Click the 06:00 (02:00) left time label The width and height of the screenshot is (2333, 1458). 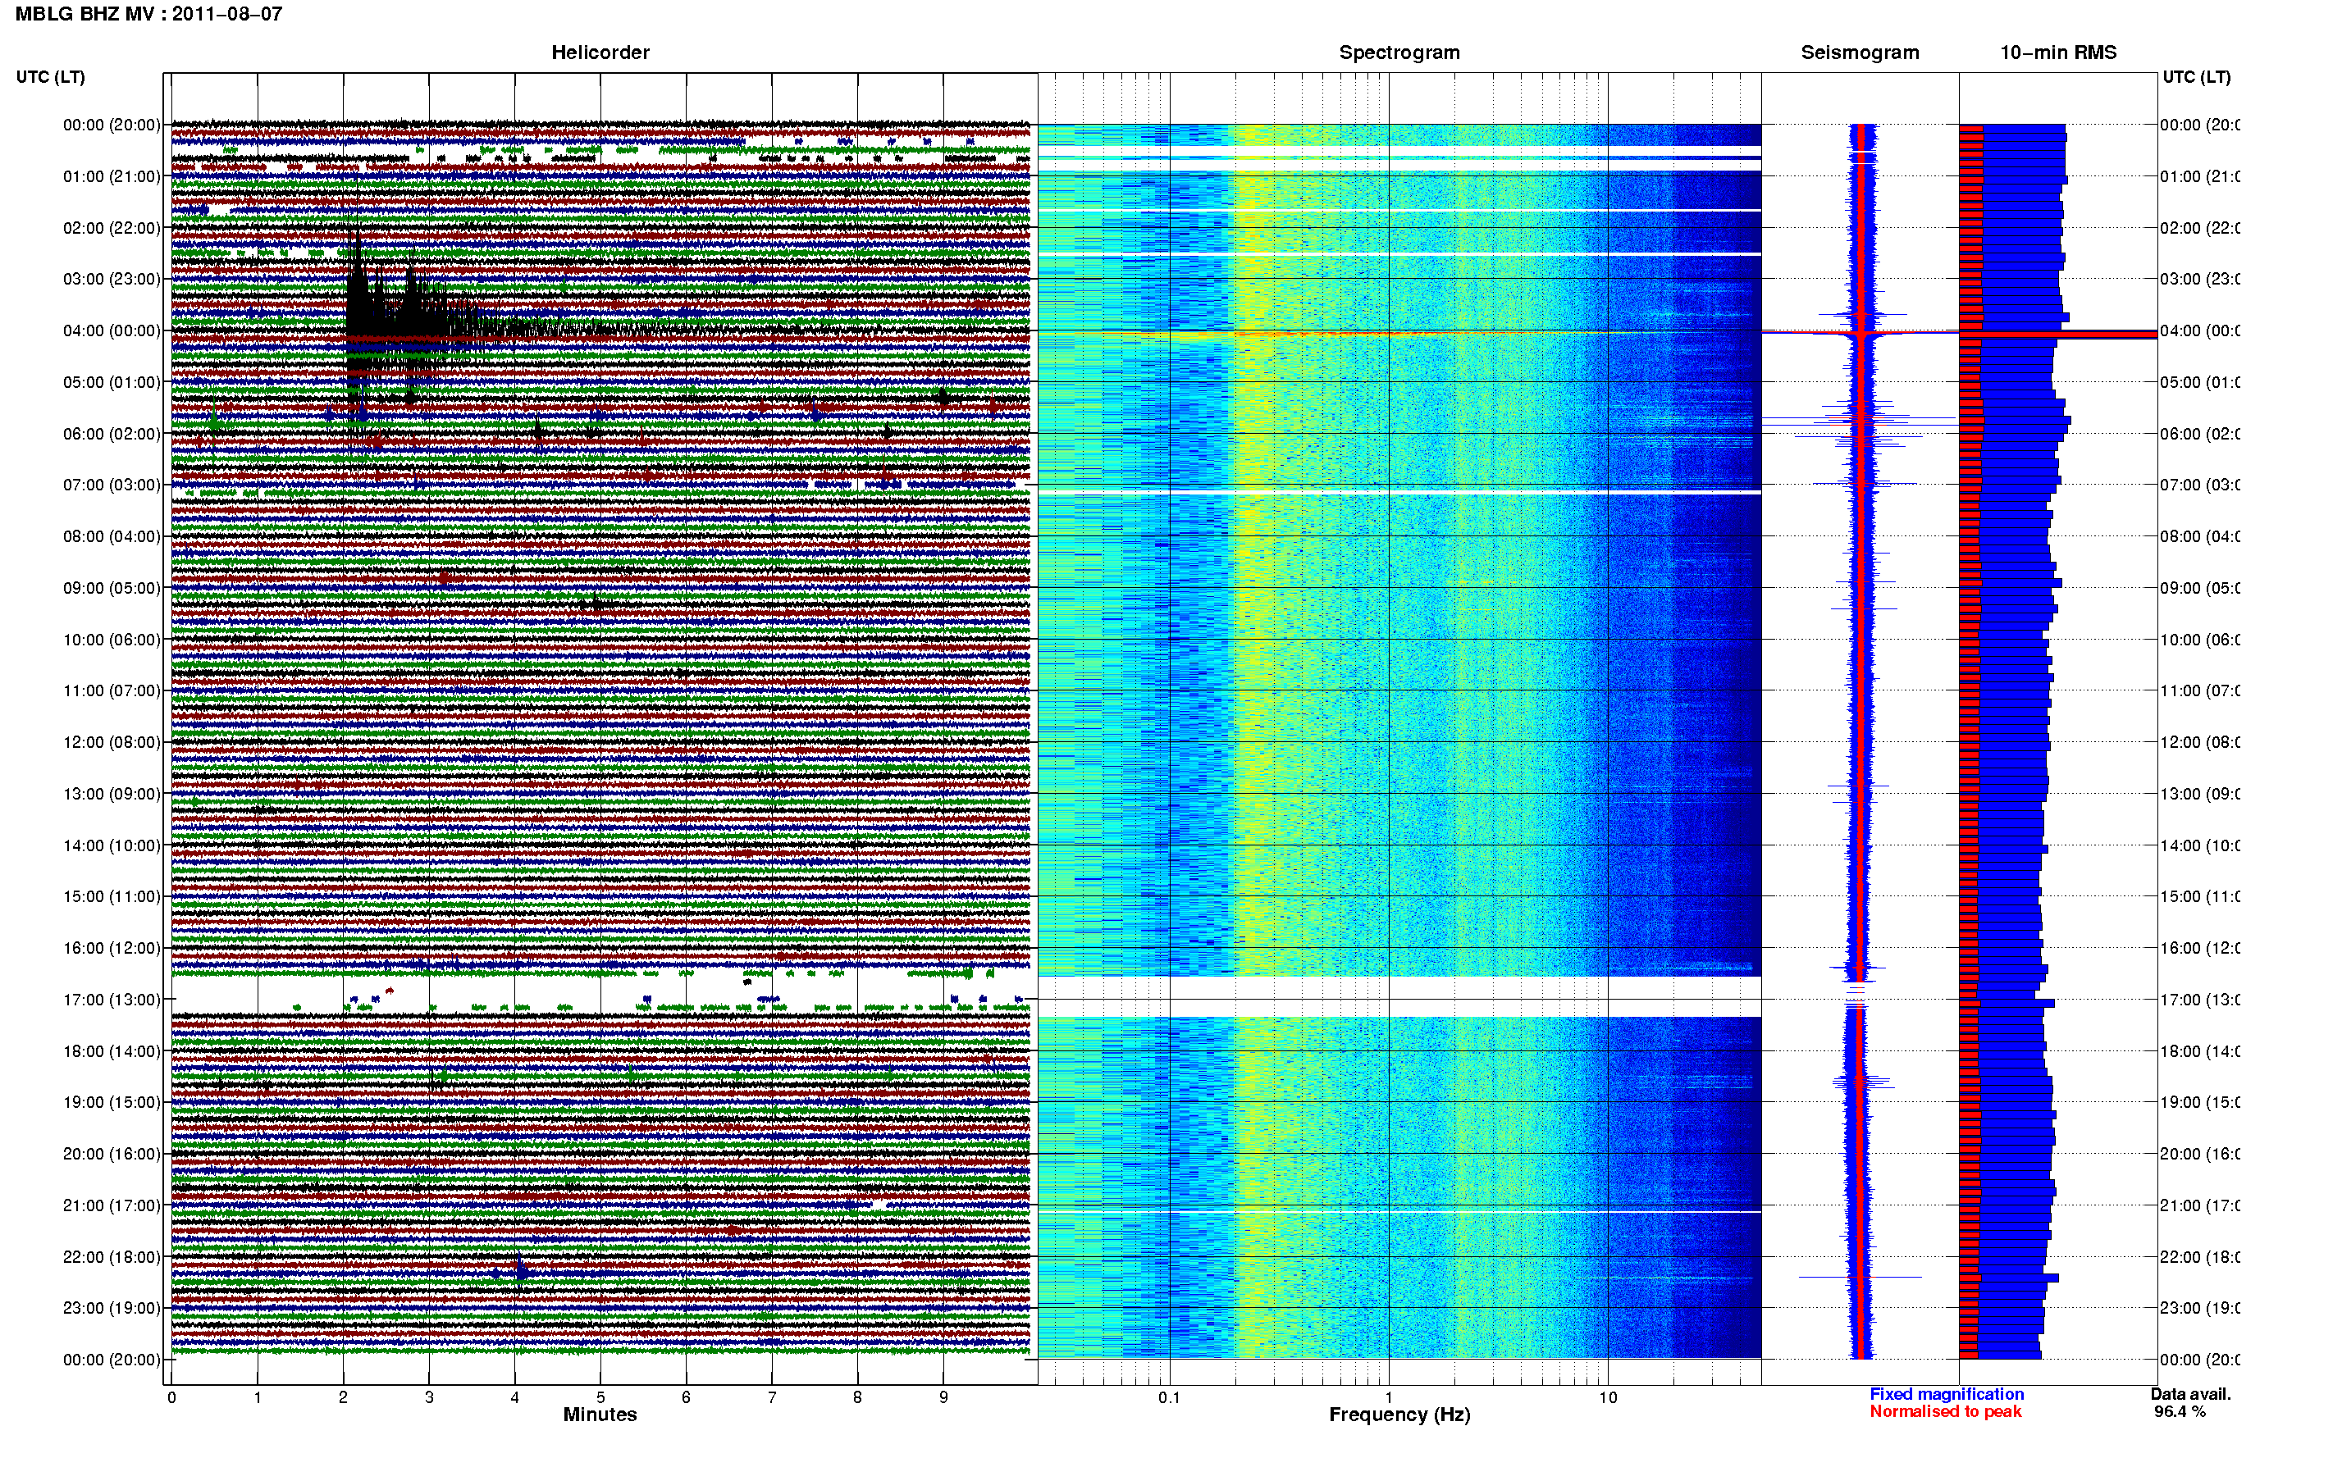[112, 434]
